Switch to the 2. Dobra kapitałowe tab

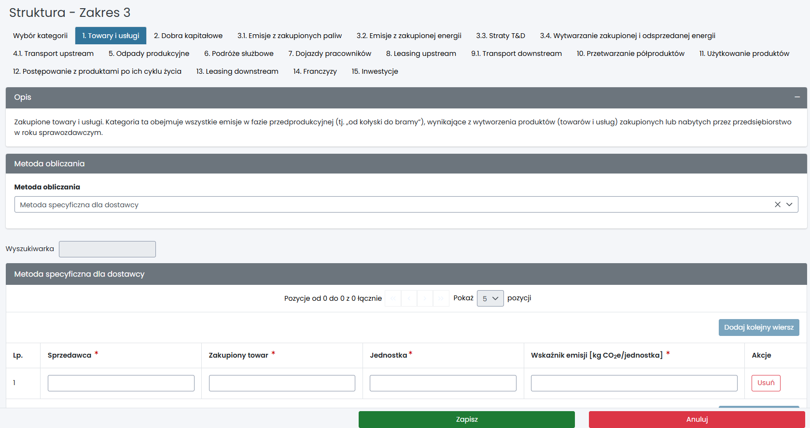coord(188,36)
